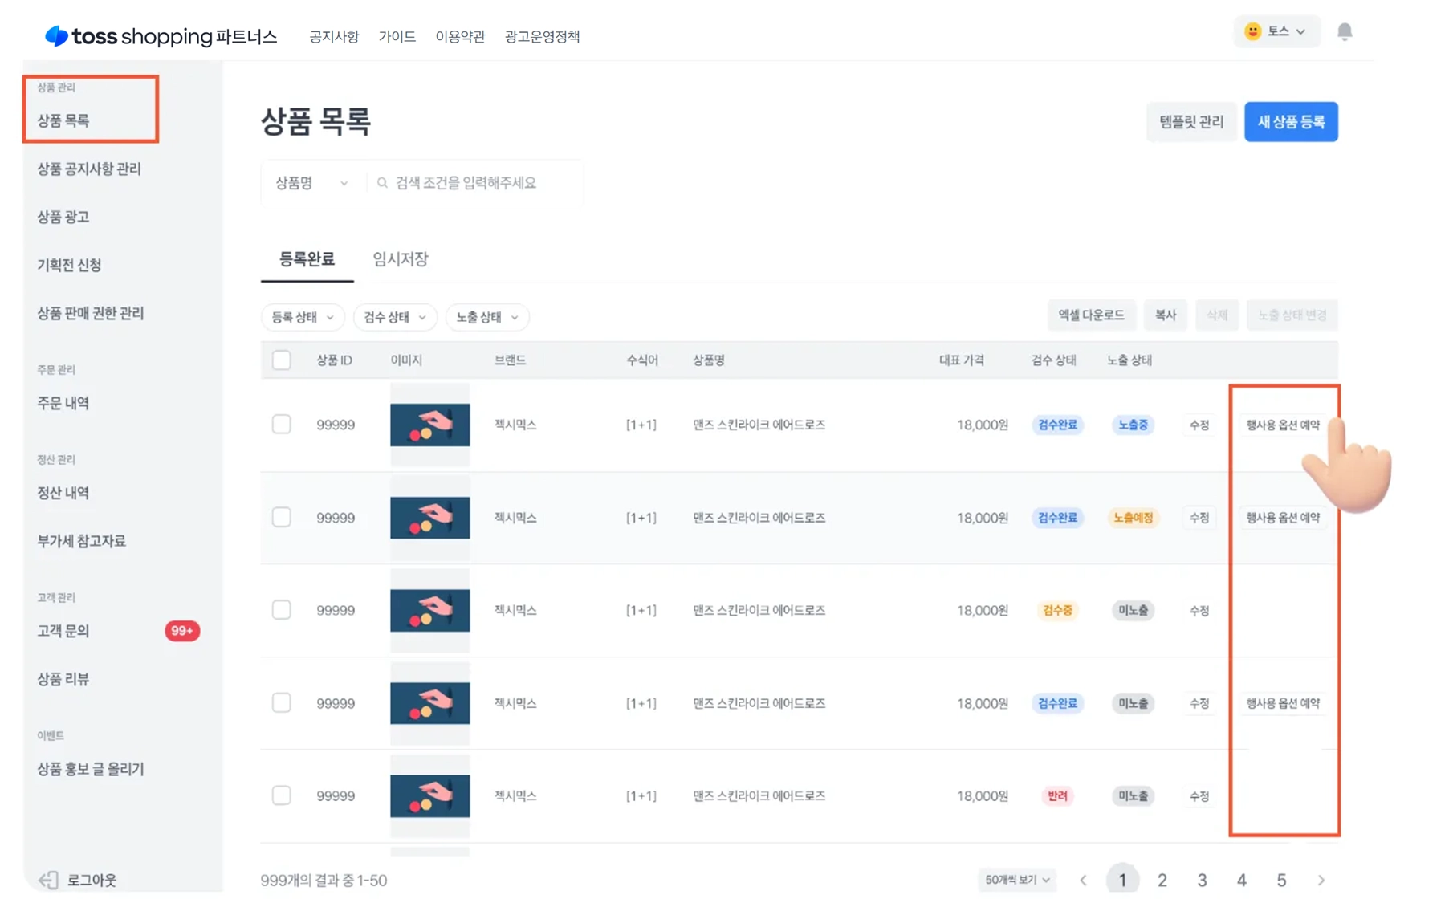Open 공지사항 in the top menu

pyautogui.click(x=334, y=36)
